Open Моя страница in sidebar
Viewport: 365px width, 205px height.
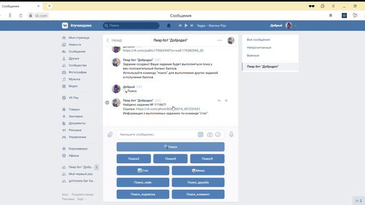[79, 38]
